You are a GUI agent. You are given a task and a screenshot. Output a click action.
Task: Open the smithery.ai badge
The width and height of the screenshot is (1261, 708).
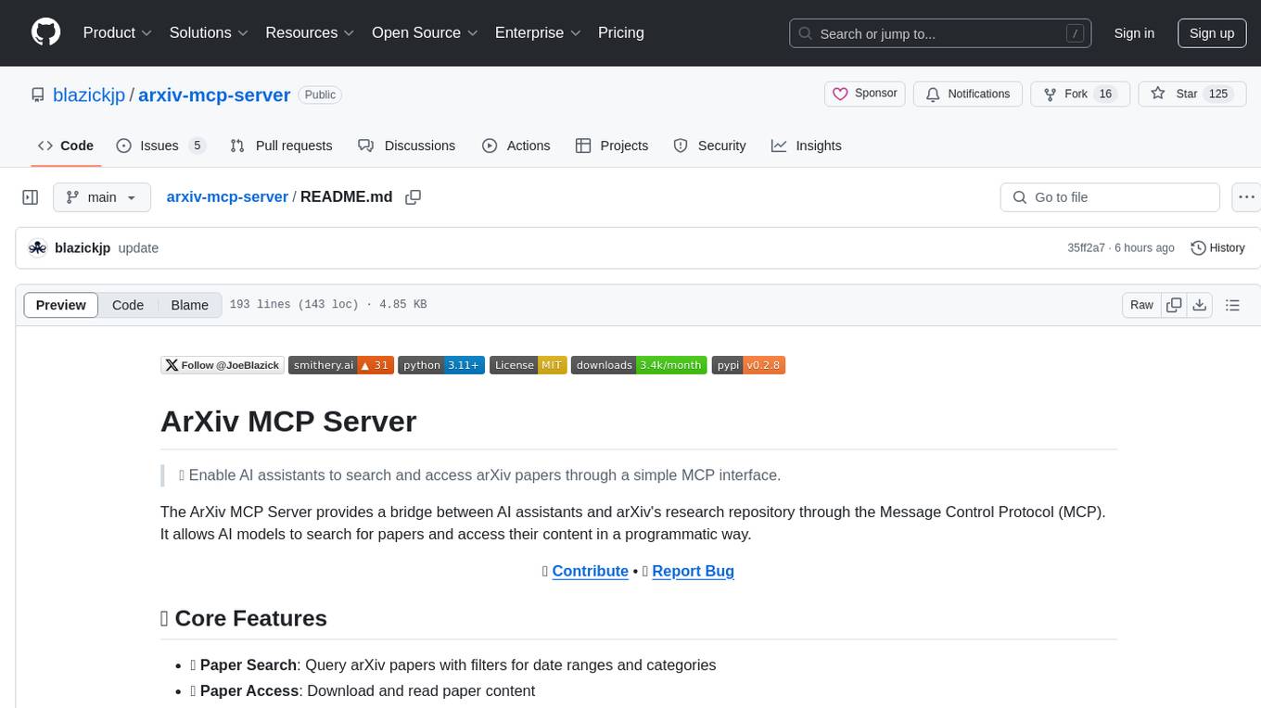click(x=341, y=365)
